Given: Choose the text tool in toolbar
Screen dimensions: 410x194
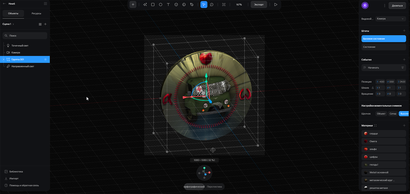Looking at the screenshot, I should tap(168, 5).
